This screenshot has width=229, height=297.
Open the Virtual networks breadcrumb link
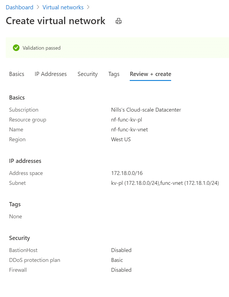tap(63, 7)
